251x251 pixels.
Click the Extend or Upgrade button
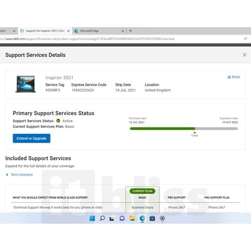coord(32,139)
